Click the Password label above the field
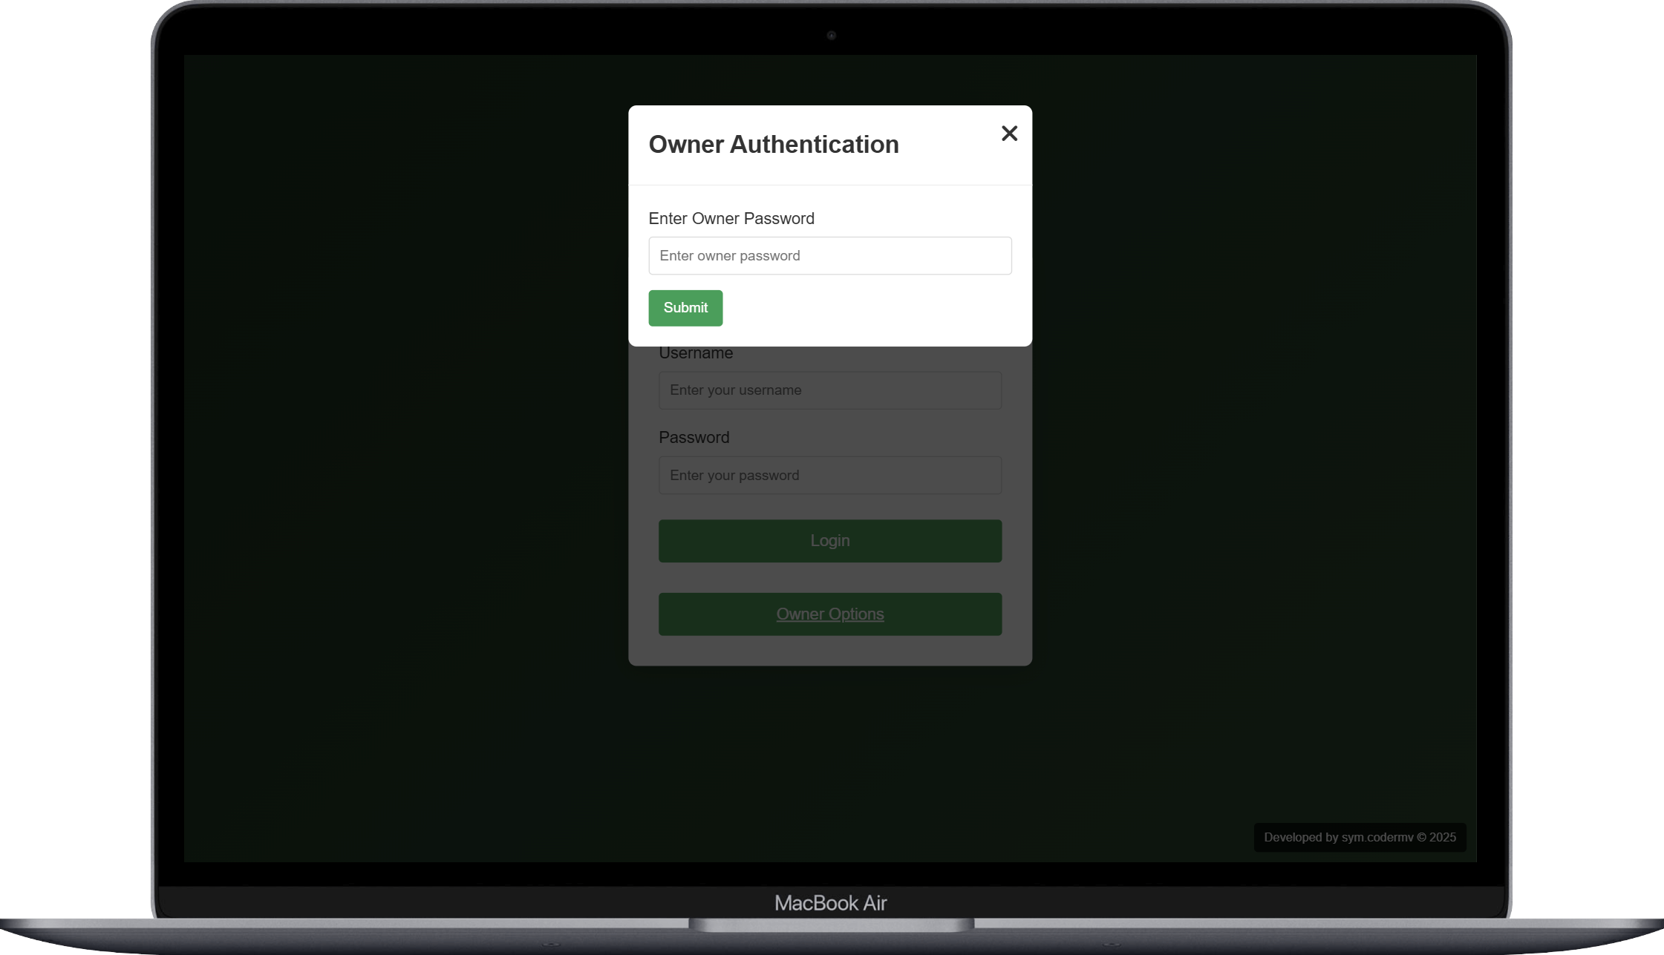1664x955 pixels. 694,438
